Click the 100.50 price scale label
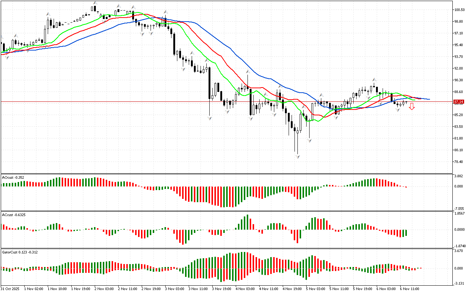The image size is (470, 293). (459, 10)
